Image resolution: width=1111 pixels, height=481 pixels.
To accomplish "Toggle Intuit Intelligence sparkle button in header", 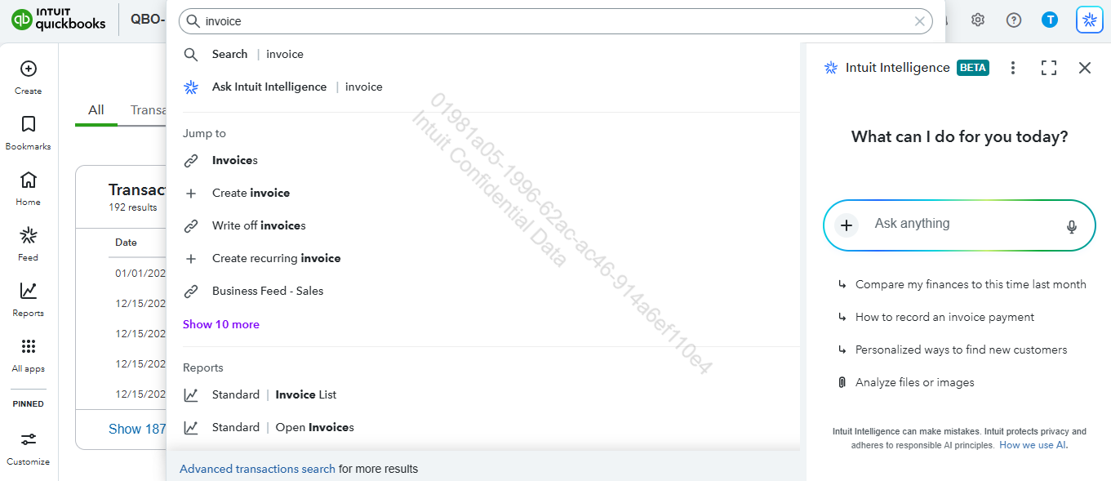I will [1090, 20].
